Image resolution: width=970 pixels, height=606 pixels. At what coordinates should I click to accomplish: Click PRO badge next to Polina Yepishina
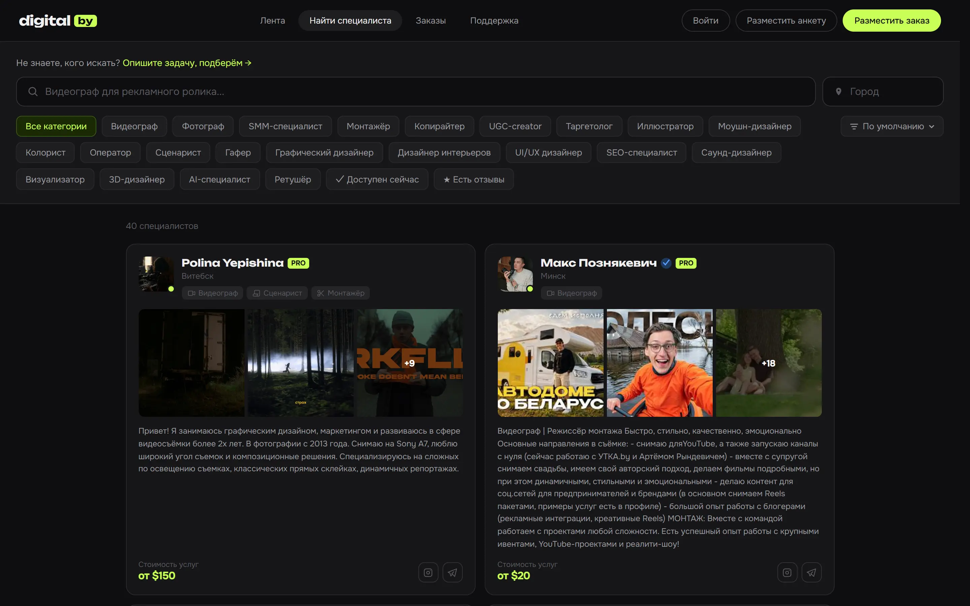298,263
